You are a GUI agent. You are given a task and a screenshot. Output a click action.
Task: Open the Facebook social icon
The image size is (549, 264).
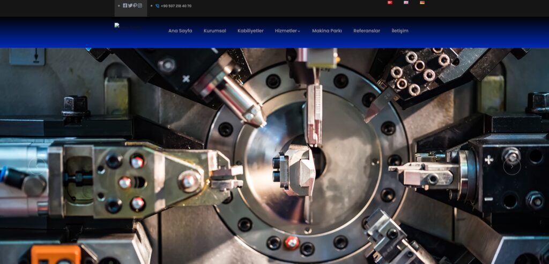coord(125,5)
